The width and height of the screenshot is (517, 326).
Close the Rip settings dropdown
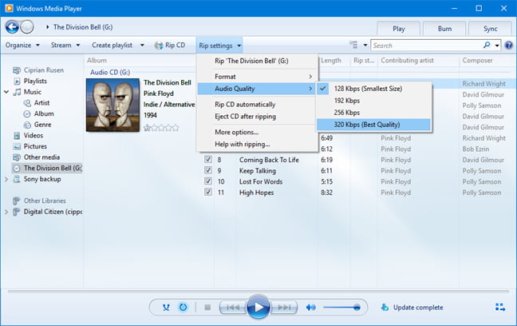(x=219, y=46)
